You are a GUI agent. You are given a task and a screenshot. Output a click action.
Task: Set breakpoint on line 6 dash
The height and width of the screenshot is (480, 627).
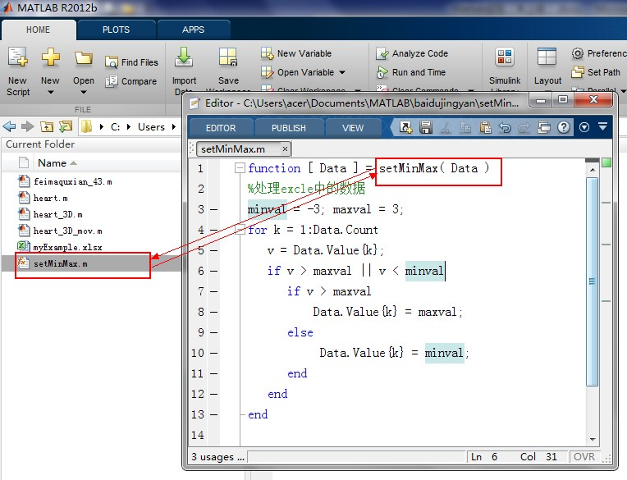click(x=214, y=271)
